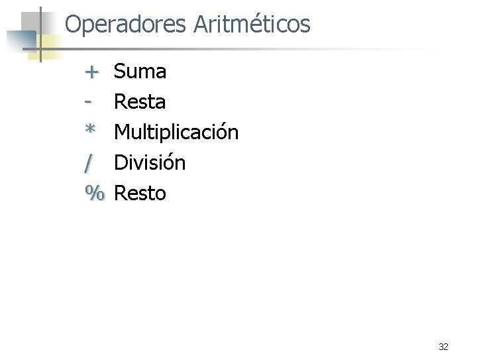Click the División text line
The width and height of the screenshot is (477, 358).
[x=150, y=162]
